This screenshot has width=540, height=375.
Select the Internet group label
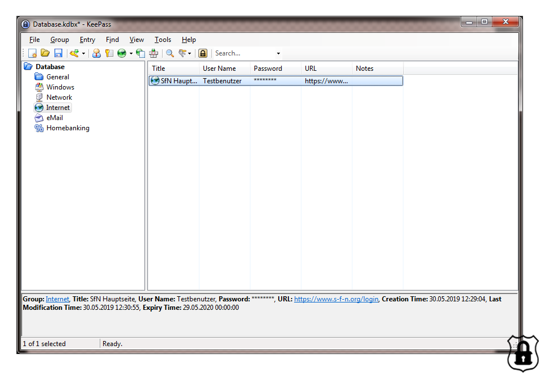[x=58, y=108]
